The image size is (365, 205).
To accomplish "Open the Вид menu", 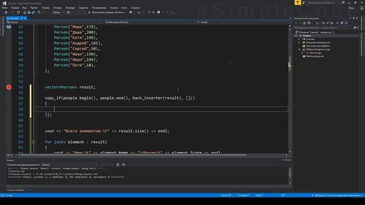I will (25, 7).
